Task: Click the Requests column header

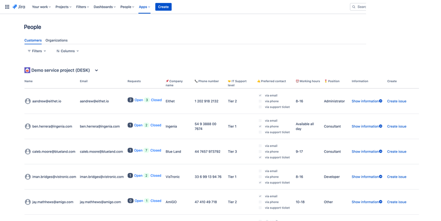Action: pyautogui.click(x=134, y=81)
